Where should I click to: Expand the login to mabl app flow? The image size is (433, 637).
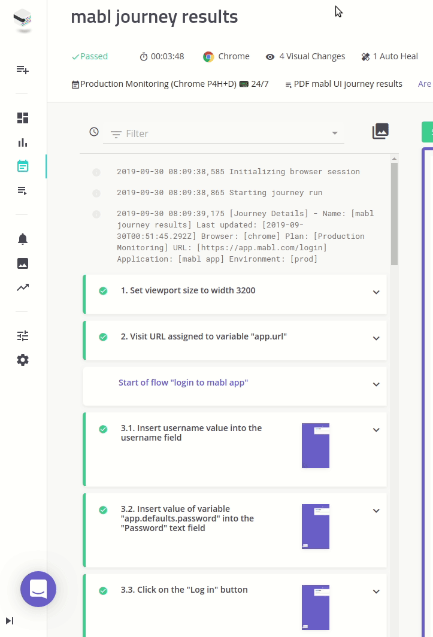click(376, 384)
